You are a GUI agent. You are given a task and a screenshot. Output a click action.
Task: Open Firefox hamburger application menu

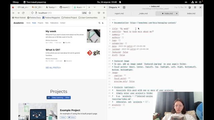(104, 13)
